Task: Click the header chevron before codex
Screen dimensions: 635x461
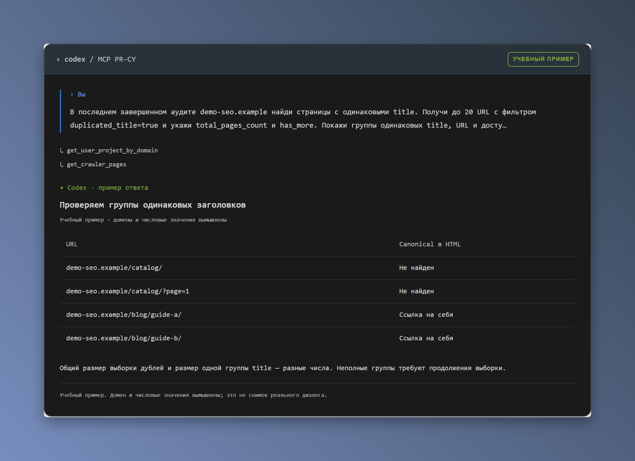Action: click(x=58, y=60)
